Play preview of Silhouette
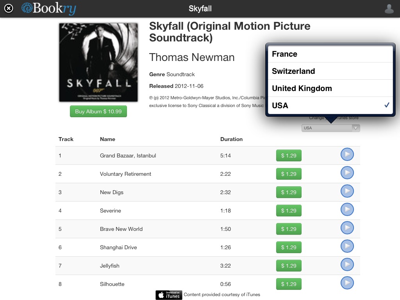Image resolution: width=400 pixels, height=300 pixels. tap(347, 283)
